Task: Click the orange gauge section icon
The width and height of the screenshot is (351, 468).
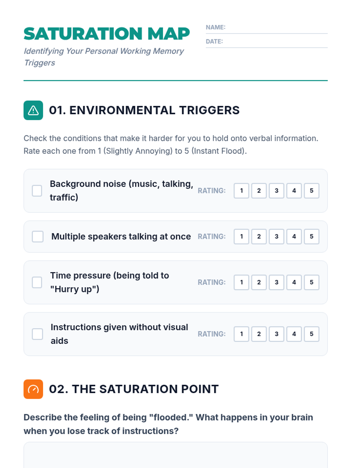Action: pyautogui.click(x=33, y=389)
